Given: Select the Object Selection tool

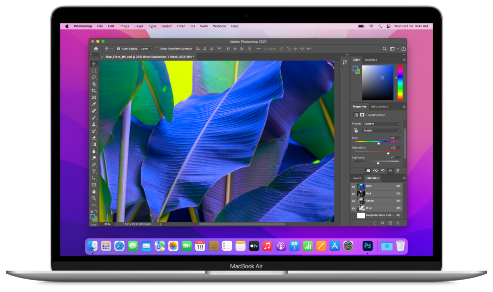Looking at the screenshot, I should [x=94, y=84].
